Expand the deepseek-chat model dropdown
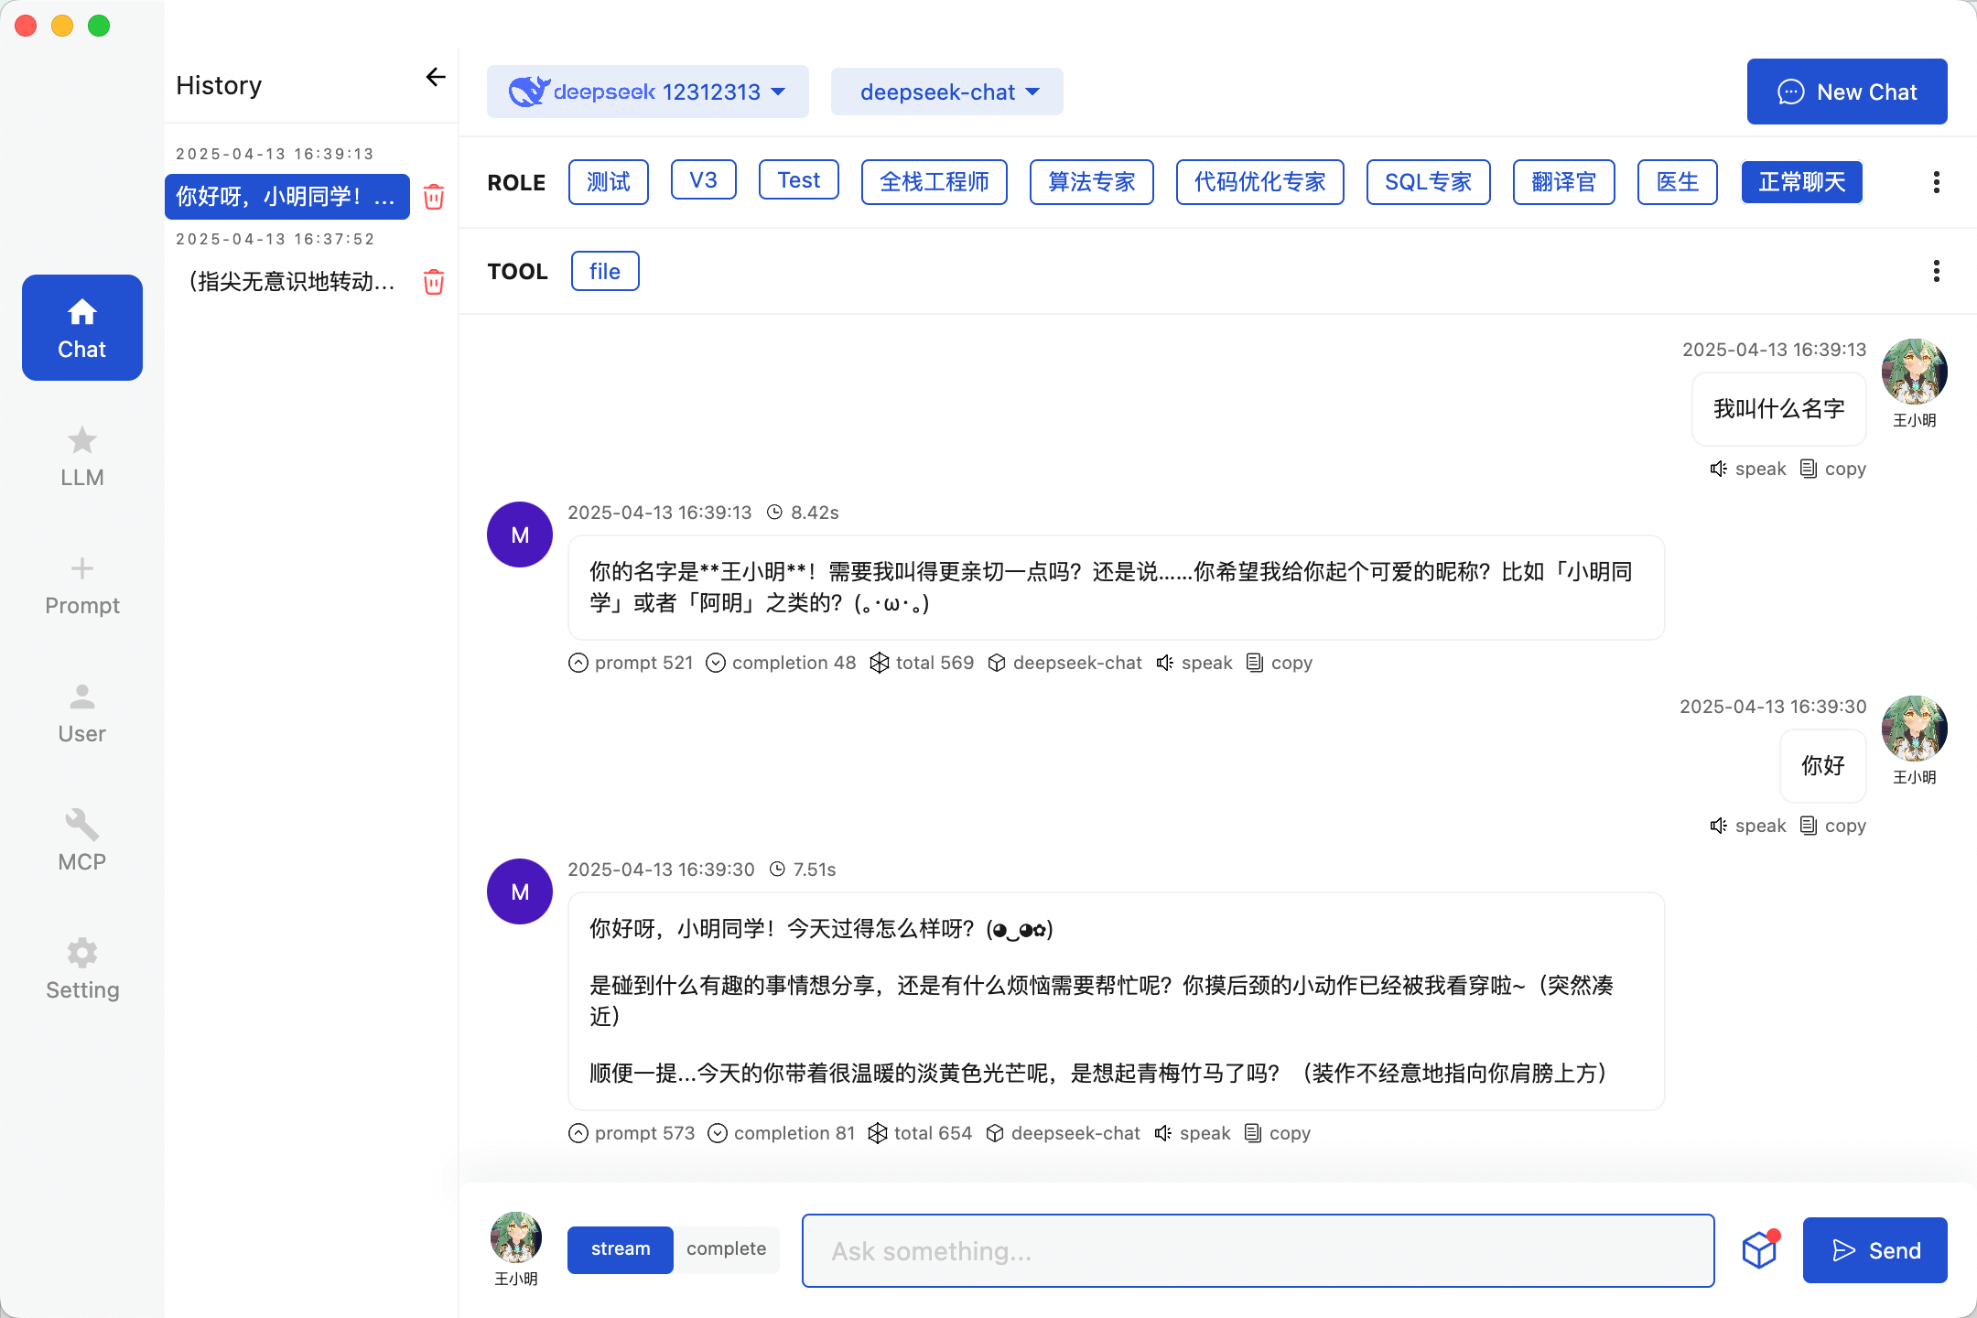Viewport: 1977px width, 1318px height. tap(947, 92)
